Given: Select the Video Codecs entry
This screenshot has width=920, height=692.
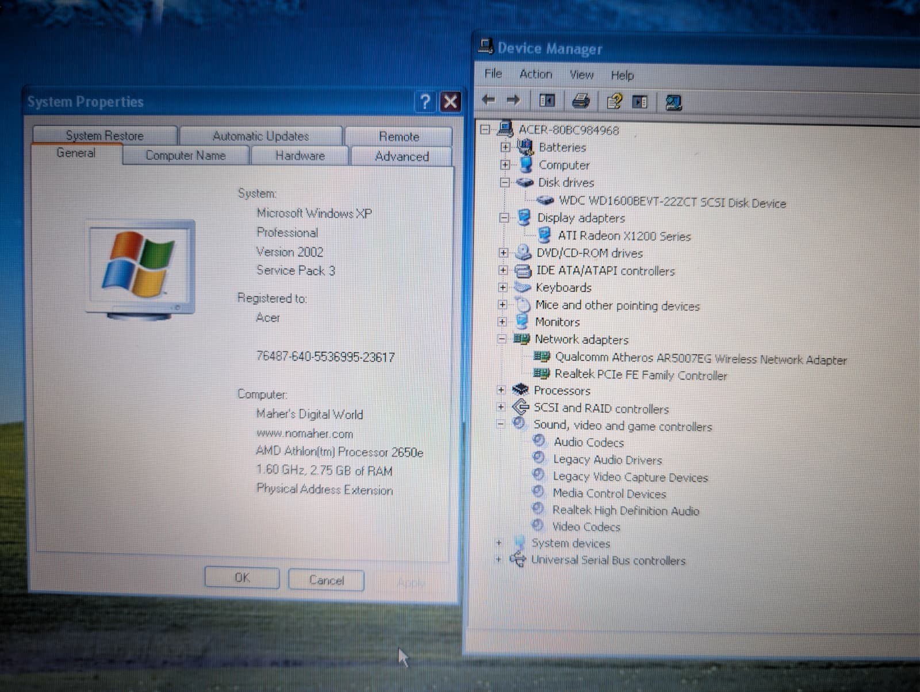Looking at the screenshot, I should [x=586, y=526].
